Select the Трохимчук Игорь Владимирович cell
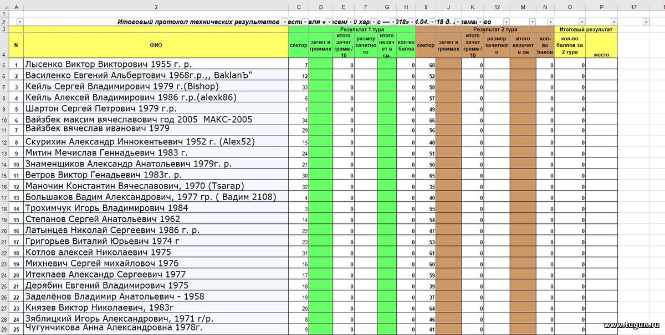The image size is (665, 335). pyautogui.click(x=156, y=208)
